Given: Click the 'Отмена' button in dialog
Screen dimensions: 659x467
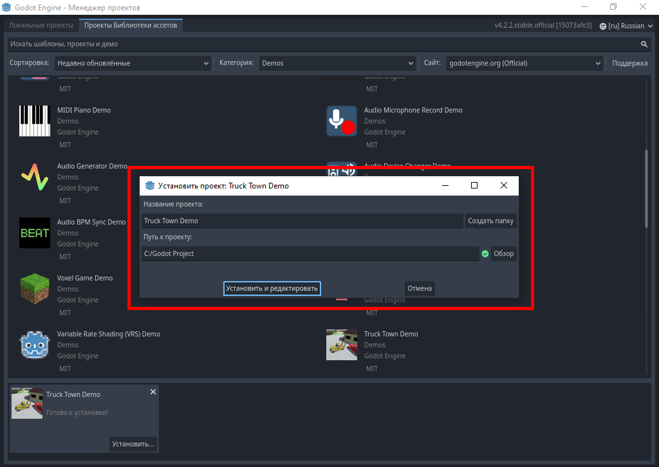Looking at the screenshot, I should [420, 288].
